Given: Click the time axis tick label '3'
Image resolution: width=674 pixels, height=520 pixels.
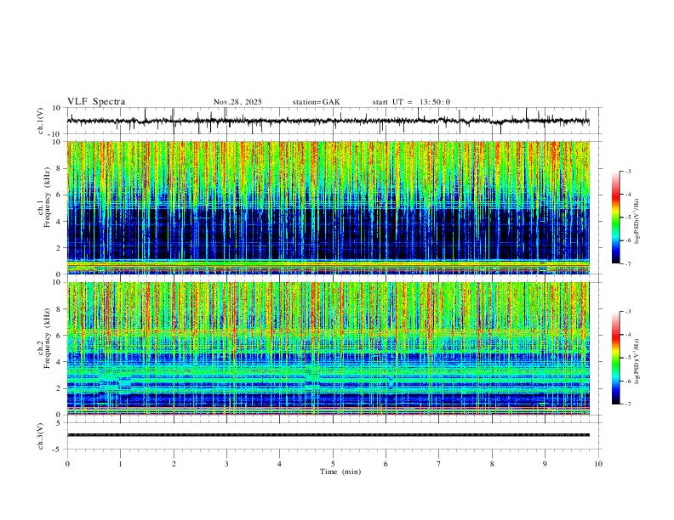Looking at the screenshot, I should (x=226, y=464).
